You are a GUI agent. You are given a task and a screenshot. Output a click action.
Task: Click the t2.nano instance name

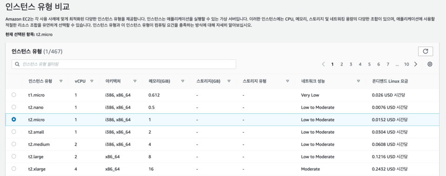pyautogui.click(x=36, y=107)
